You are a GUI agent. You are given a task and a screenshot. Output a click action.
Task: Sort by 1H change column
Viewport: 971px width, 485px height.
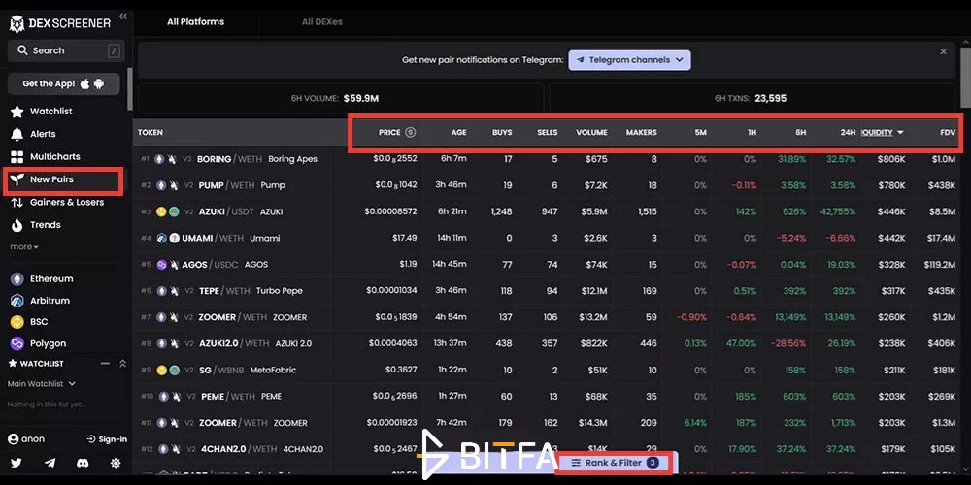tap(752, 132)
